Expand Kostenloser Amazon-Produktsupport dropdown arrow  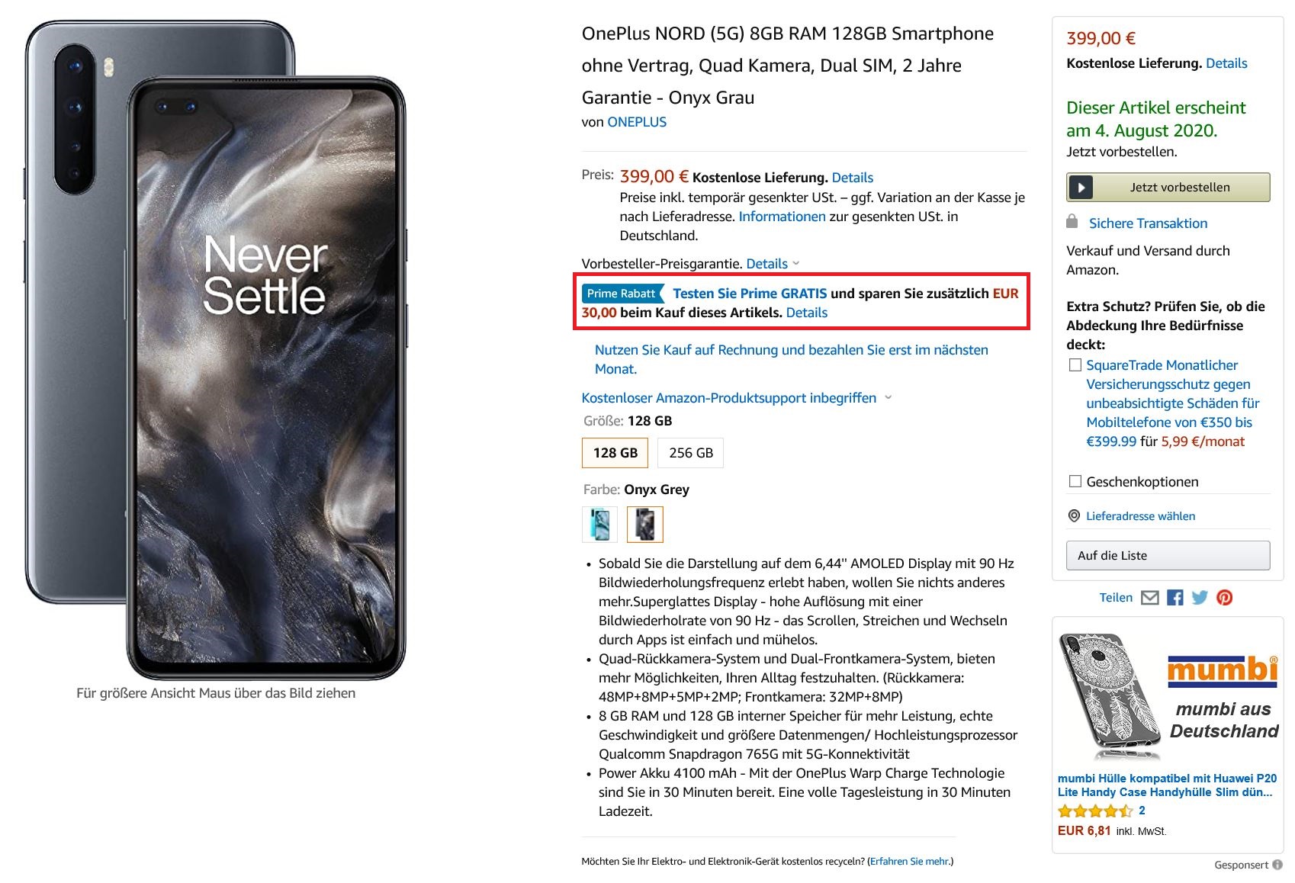888,397
